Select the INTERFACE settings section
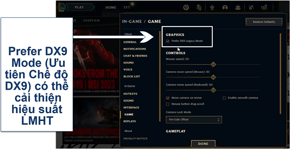Image resolution: width=290 pixels, height=149 pixels. tap(131, 107)
